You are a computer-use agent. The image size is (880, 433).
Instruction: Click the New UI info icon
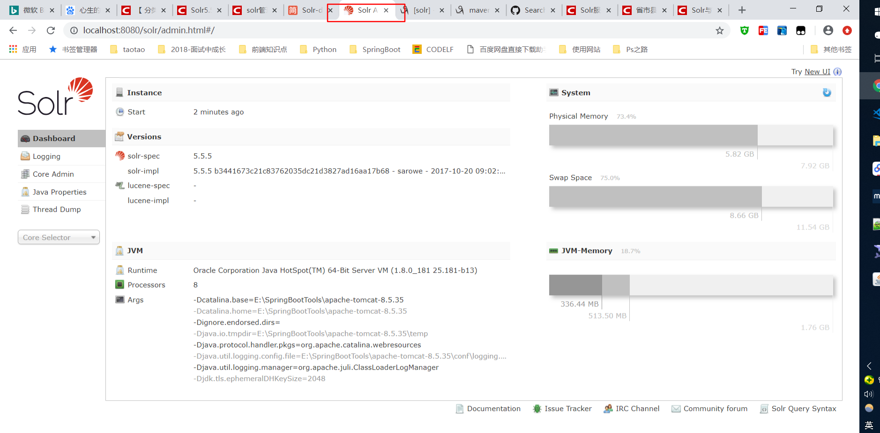tap(837, 71)
